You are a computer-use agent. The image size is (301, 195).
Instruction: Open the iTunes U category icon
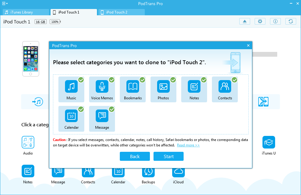(x=268, y=142)
